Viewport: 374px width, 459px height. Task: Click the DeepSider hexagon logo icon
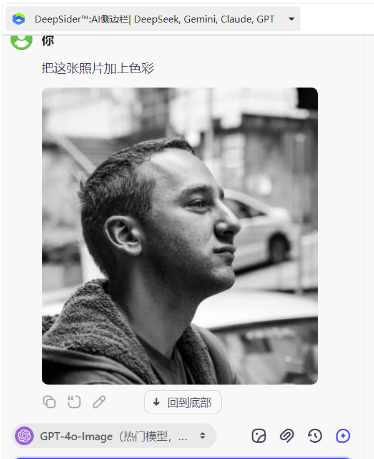point(19,19)
